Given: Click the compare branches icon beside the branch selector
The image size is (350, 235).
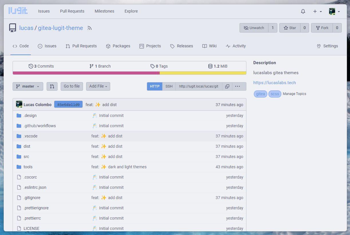Looking at the screenshot, I should (x=52, y=86).
